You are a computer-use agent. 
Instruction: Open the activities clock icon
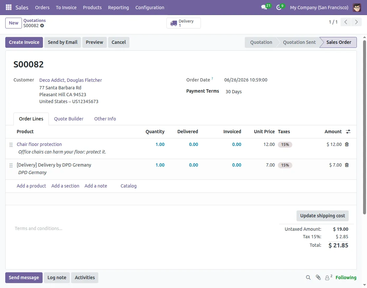(279, 8)
